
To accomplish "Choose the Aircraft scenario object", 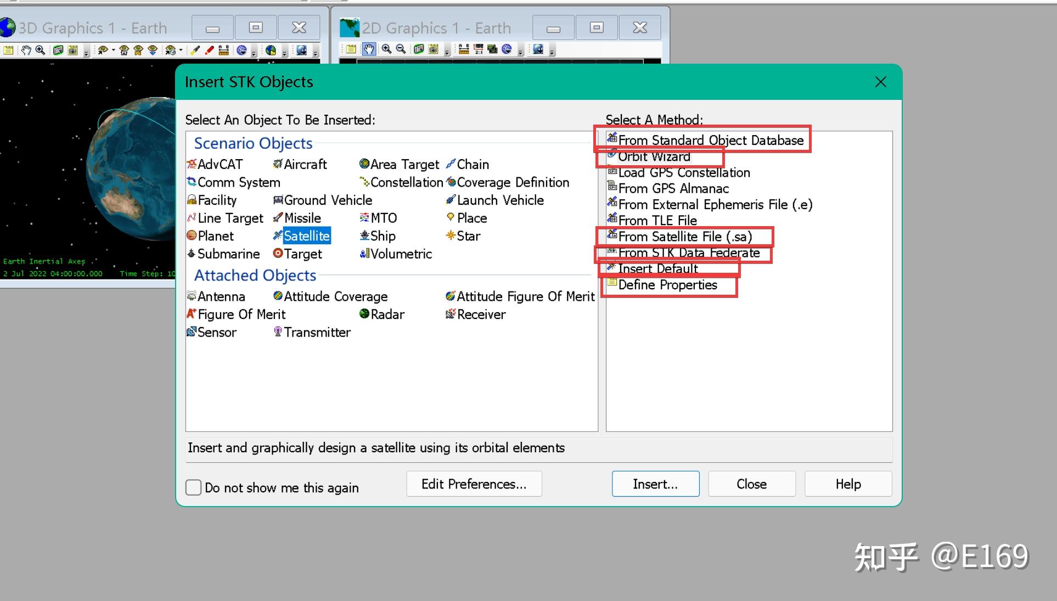I will (305, 164).
